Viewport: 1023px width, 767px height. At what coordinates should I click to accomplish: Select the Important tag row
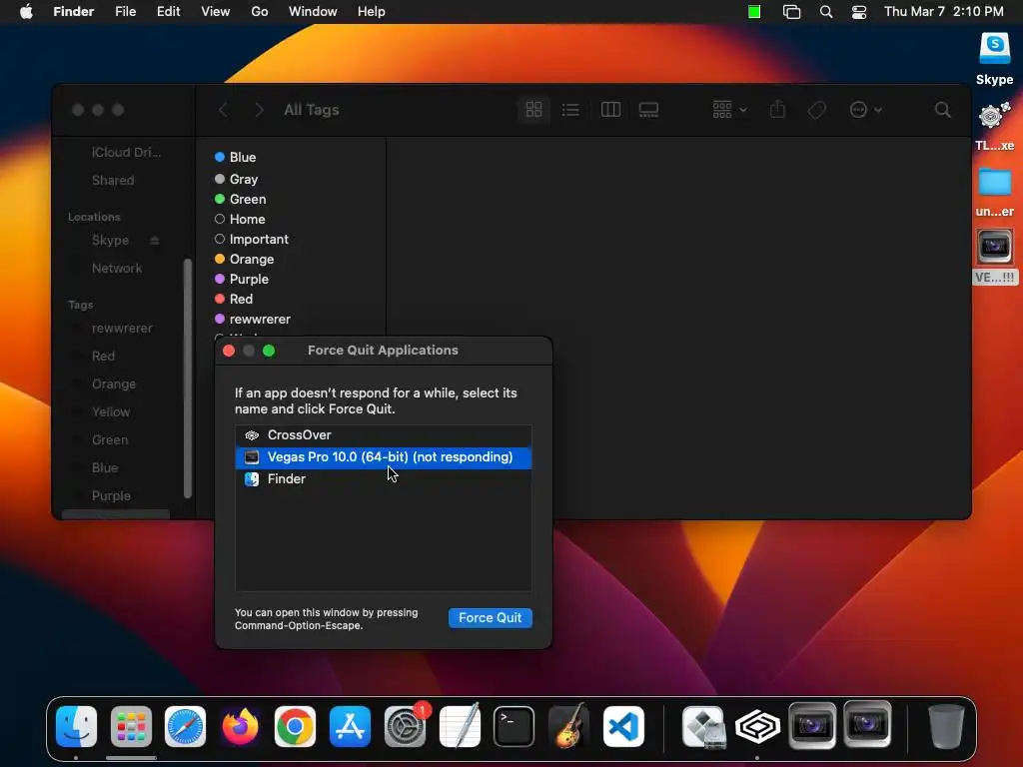pyautogui.click(x=251, y=240)
